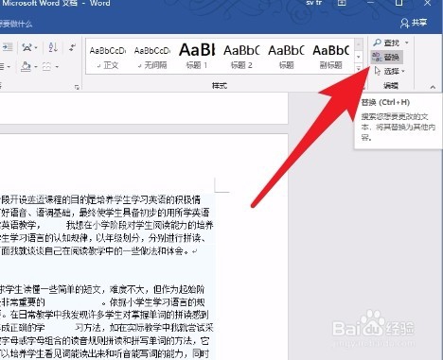This screenshot has height=360, width=443.
Task: Apply the 标题 (Title) style
Action: click(286, 57)
